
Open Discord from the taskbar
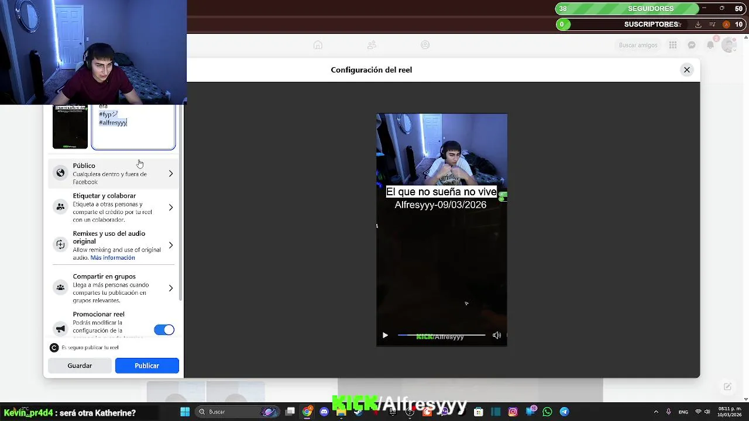(324, 412)
